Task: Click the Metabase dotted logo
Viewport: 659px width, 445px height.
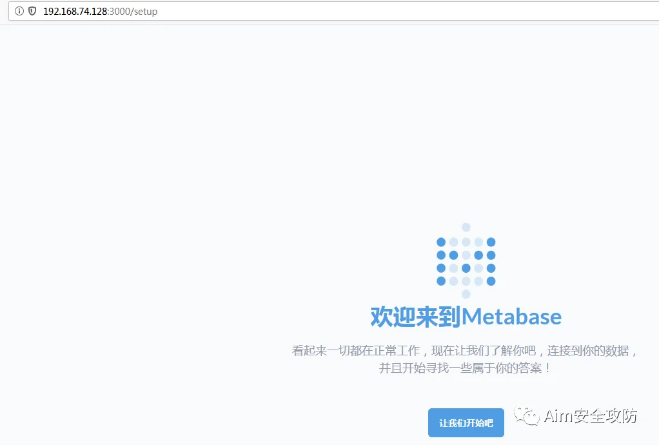Action: tap(466, 261)
